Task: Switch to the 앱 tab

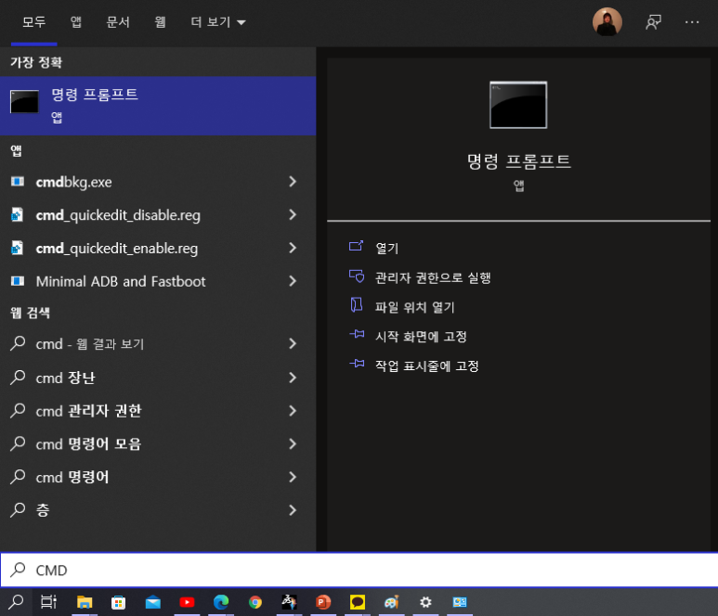Action: click(75, 21)
